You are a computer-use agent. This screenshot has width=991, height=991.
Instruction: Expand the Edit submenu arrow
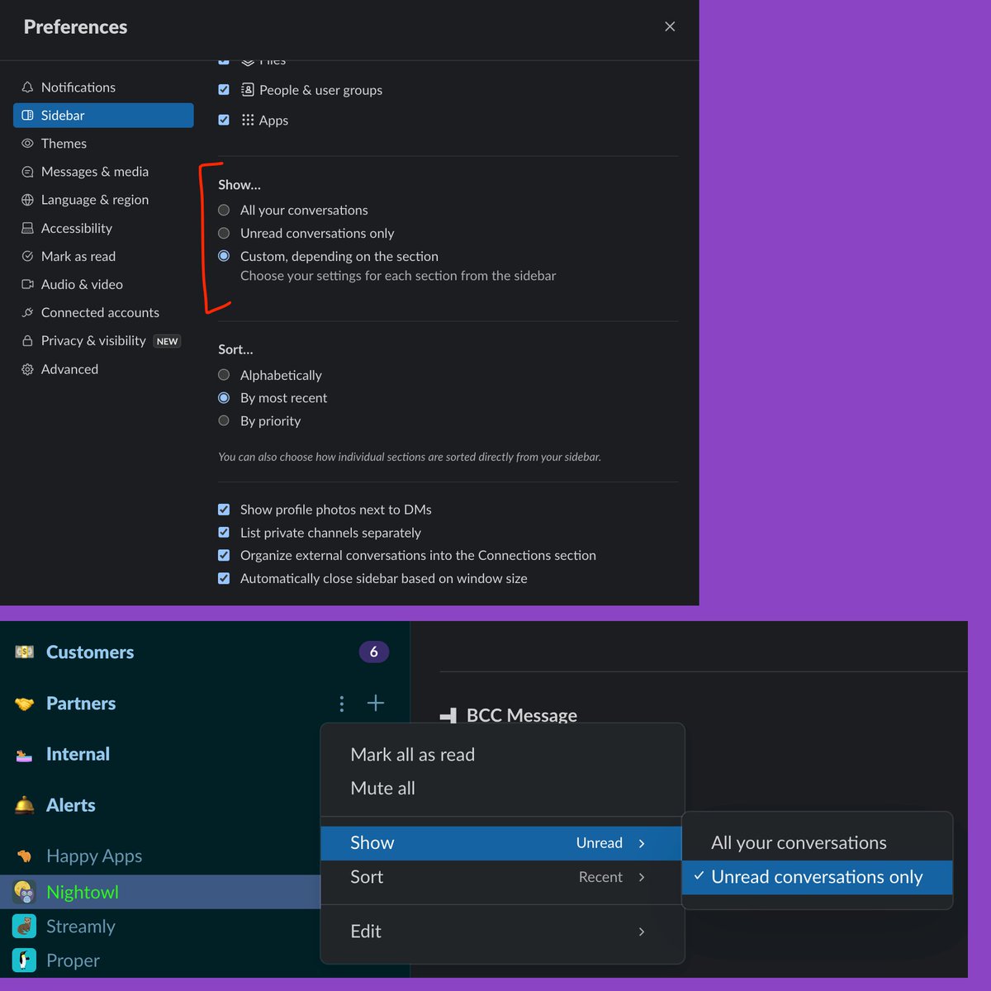coord(642,932)
